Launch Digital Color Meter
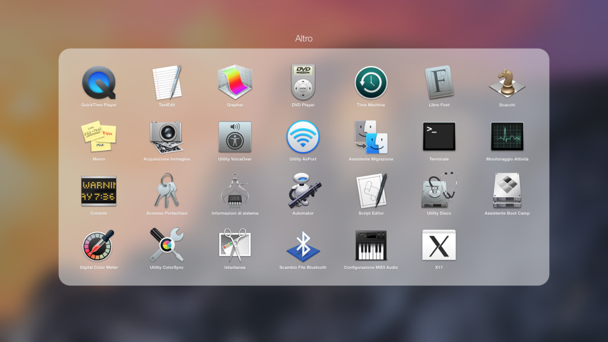Viewport: 608px width, 342px height. (99, 245)
